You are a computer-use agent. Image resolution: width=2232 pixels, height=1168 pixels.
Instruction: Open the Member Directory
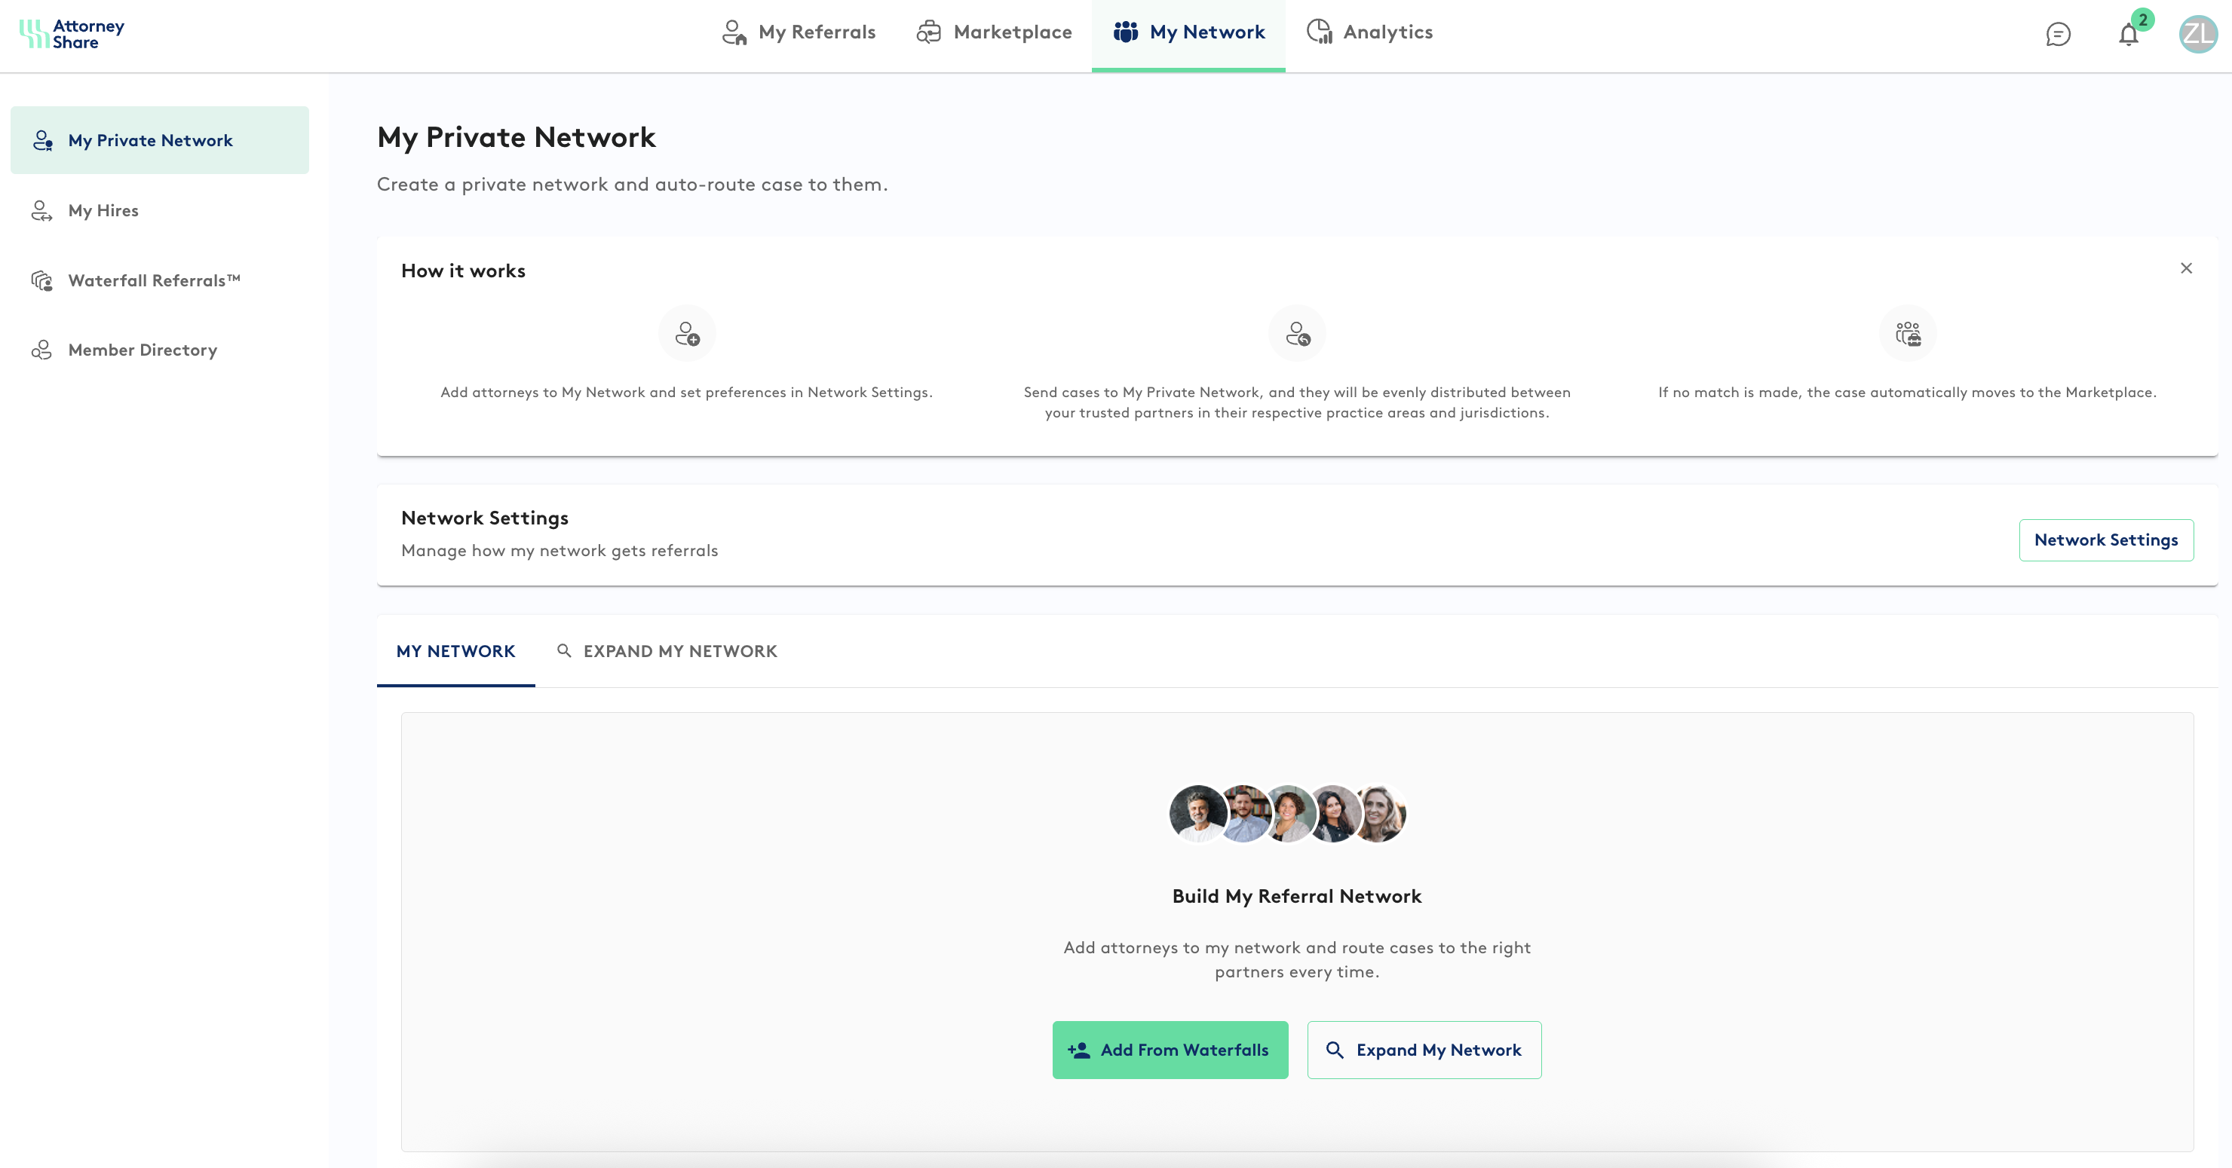coord(142,350)
